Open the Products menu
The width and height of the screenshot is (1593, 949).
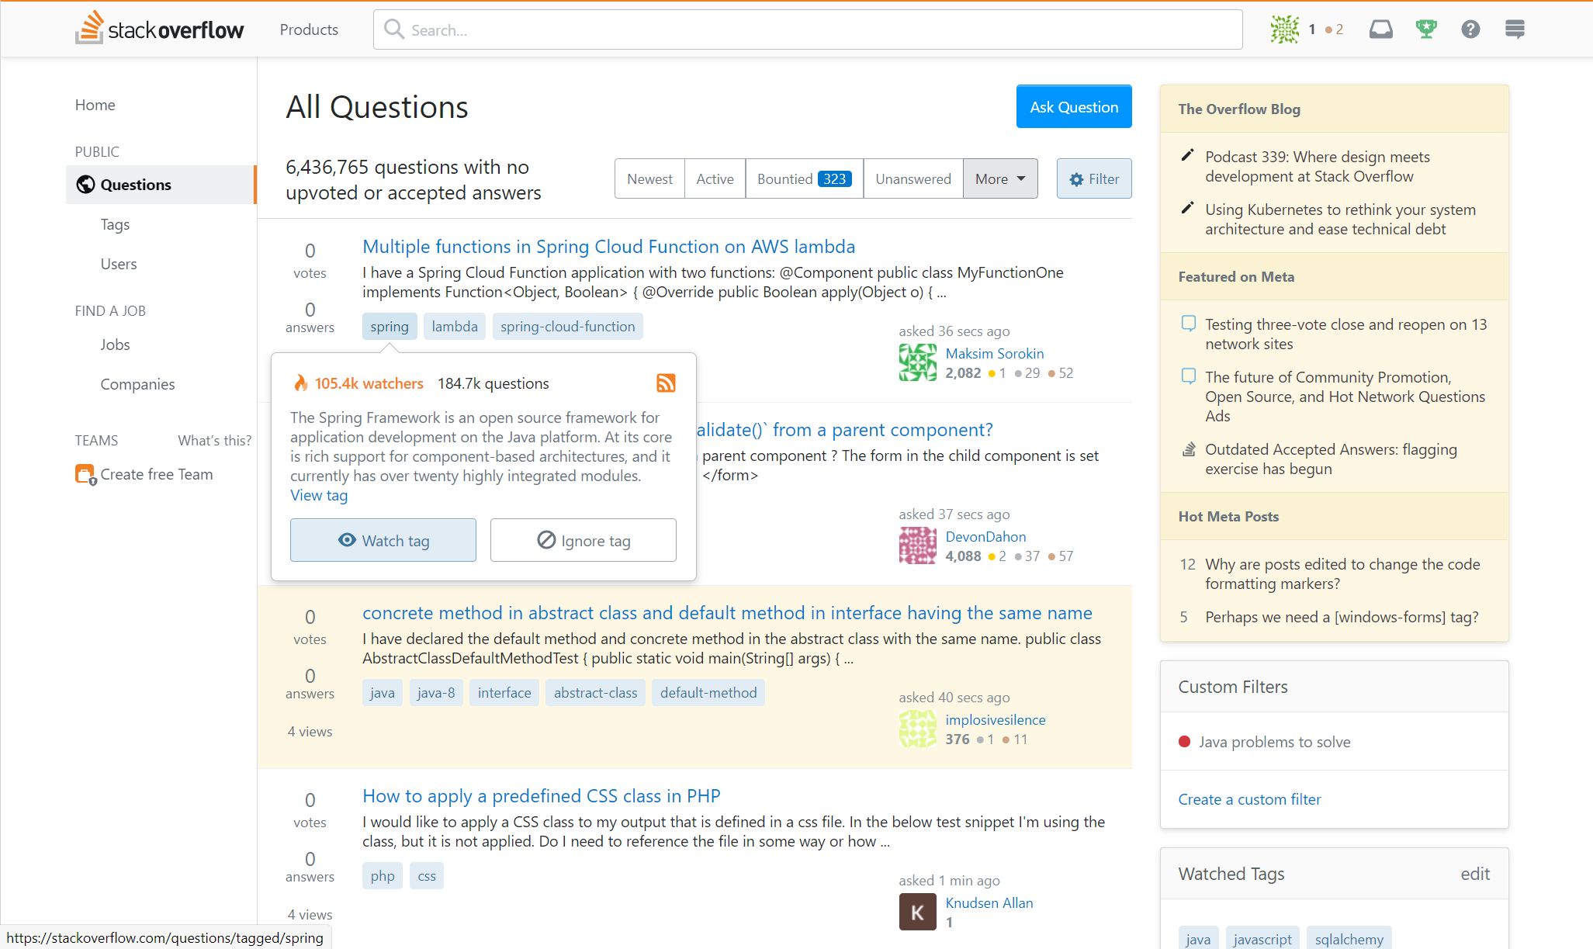pos(309,29)
